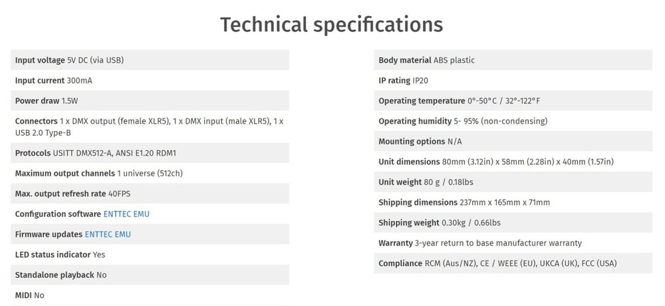This screenshot has height=306, width=665.
Task: Select the Standalone playback row
Action: (150, 275)
